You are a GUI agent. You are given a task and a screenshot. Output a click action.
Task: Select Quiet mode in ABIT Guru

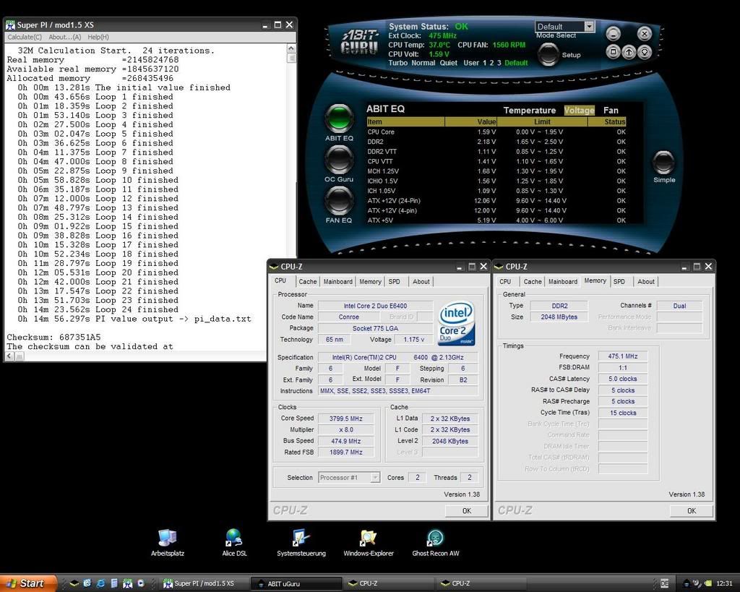pyautogui.click(x=448, y=63)
